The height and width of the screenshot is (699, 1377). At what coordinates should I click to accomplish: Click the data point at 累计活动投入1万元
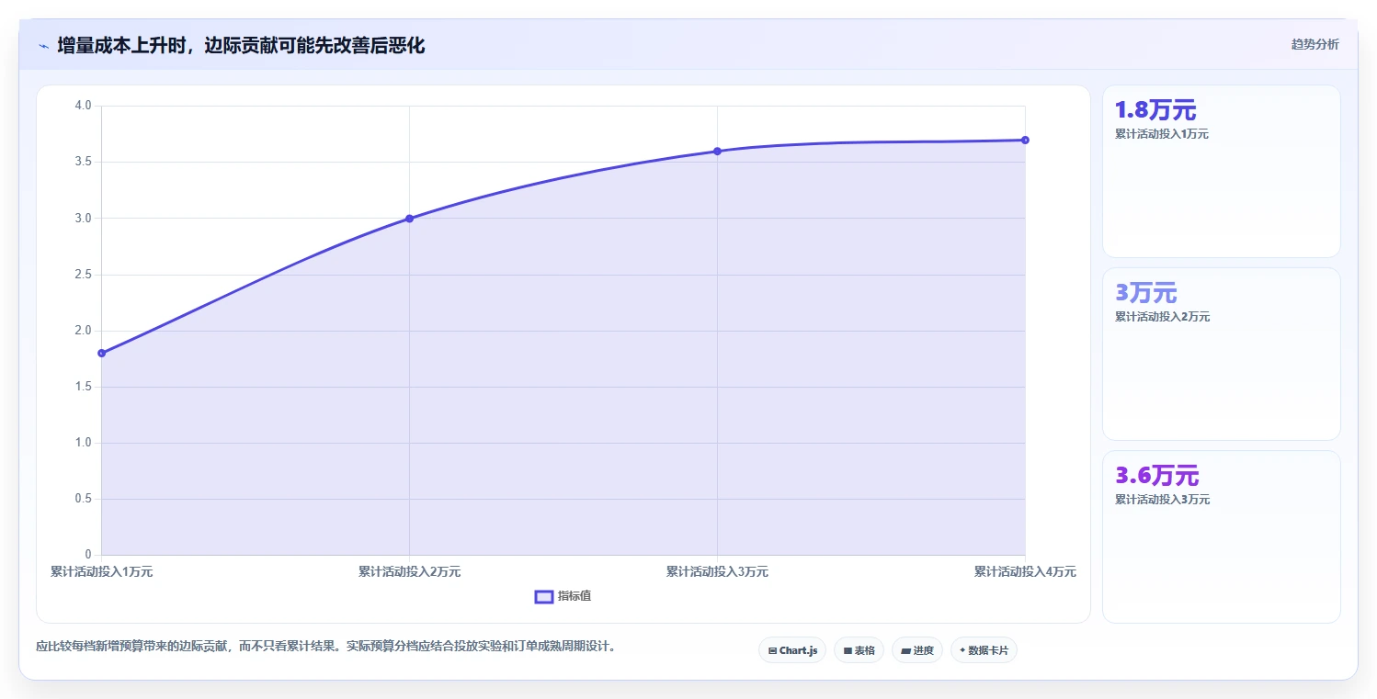click(x=101, y=353)
